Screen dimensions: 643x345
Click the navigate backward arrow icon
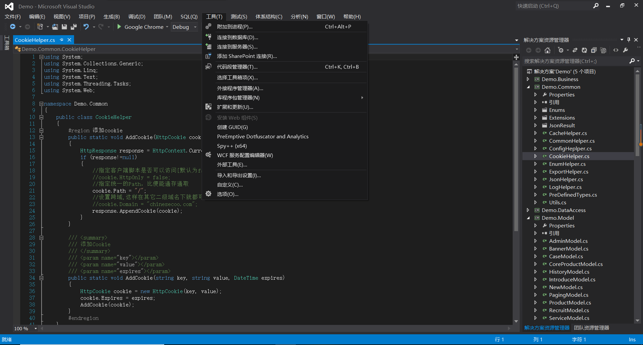point(13,27)
